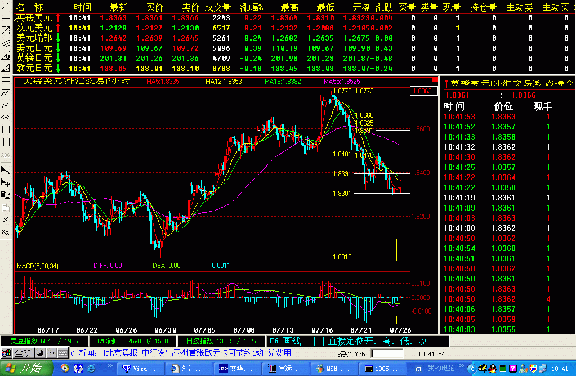Expand the 我的电脑 toolbar overflow chevron

tap(462, 366)
